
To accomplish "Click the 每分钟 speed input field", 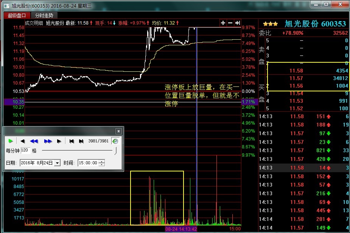I will pos(25,150).
